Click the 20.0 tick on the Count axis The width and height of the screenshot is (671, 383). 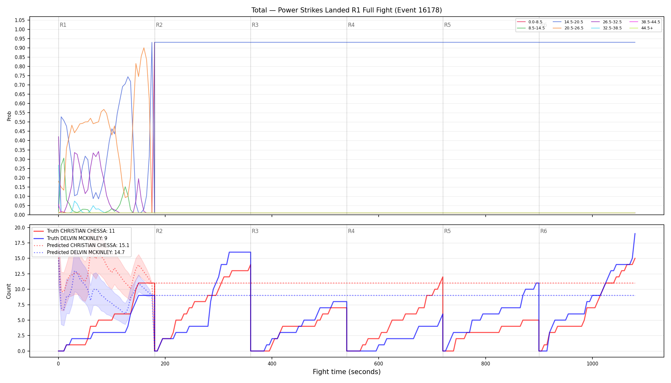19,228
